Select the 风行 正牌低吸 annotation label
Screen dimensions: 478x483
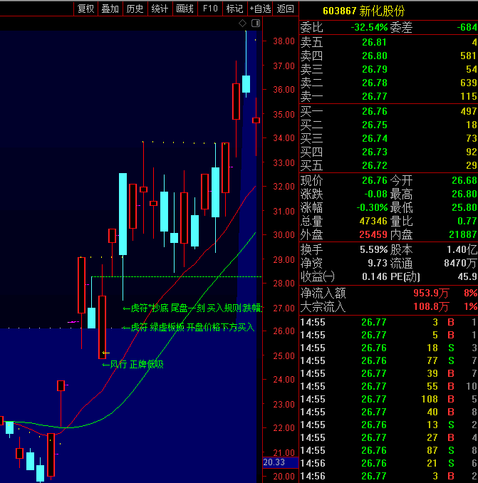pyautogui.click(x=133, y=365)
